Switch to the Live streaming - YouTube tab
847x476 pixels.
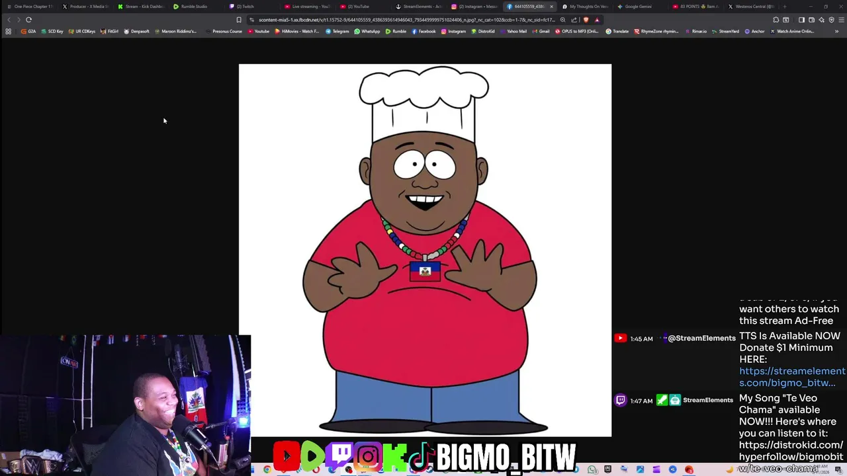(x=308, y=7)
